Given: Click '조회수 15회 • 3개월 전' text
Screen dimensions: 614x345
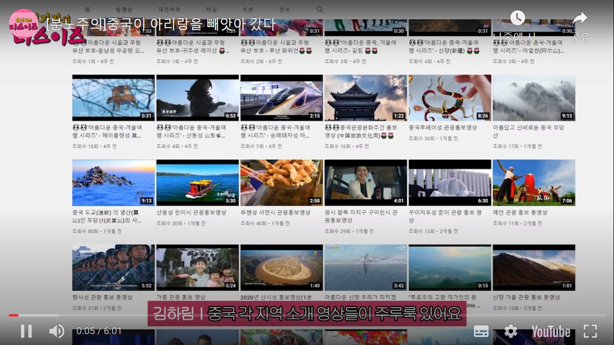Looking at the screenshot, I should coord(517,308).
